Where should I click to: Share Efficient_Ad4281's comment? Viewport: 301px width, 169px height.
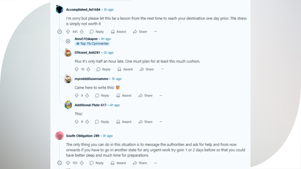(147, 69)
